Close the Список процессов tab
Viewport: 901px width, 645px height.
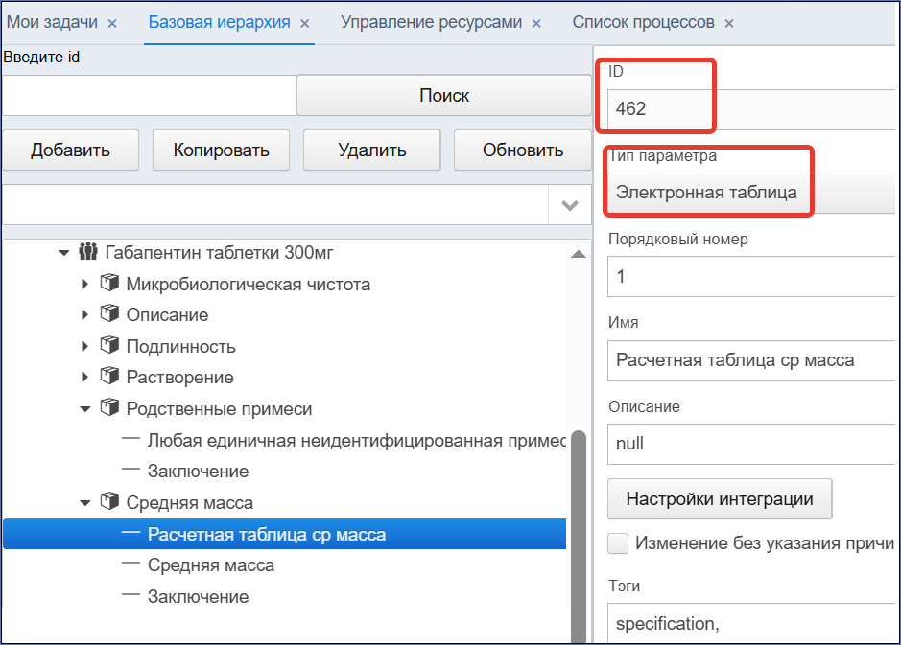click(x=729, y=24)
